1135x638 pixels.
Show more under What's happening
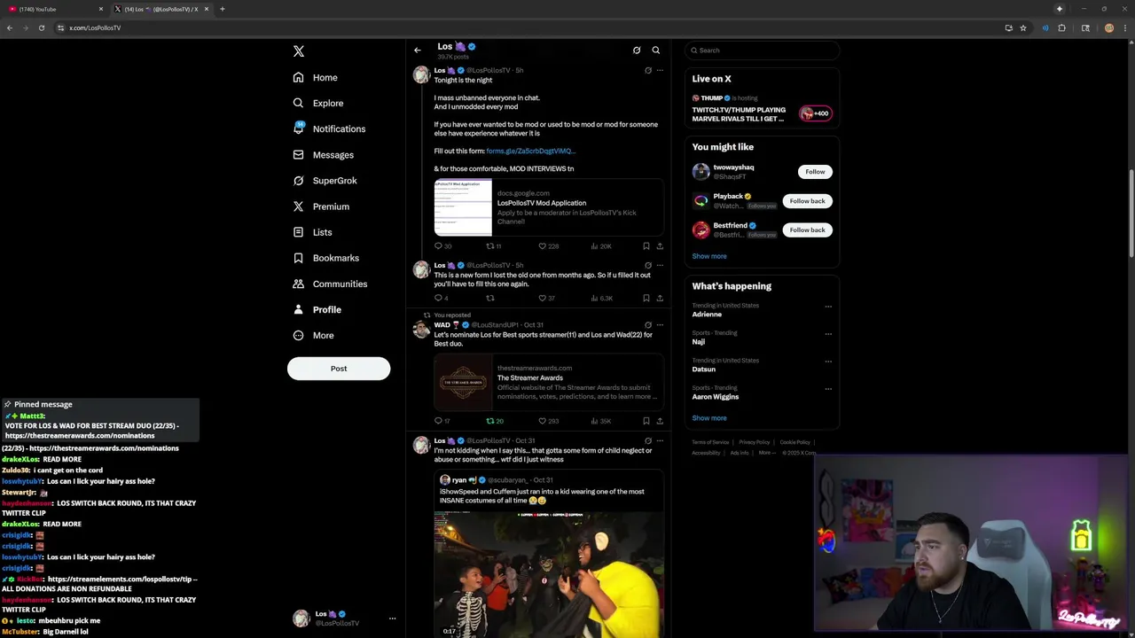coord(709,418)
